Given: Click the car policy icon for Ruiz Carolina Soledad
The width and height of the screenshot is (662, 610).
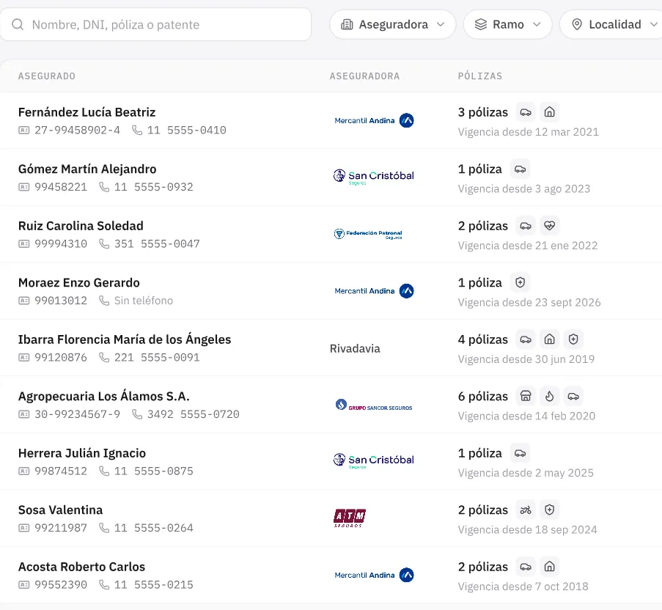Looking at the screenshot, I should click(x=526, y=226).
